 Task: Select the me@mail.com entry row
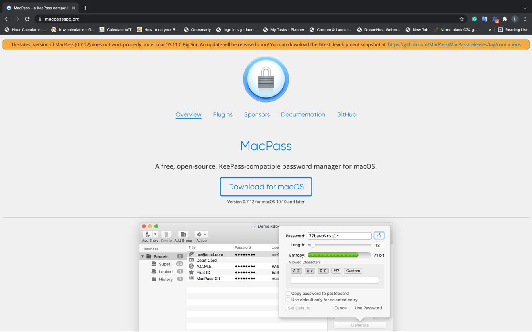[x=234, y=254]
